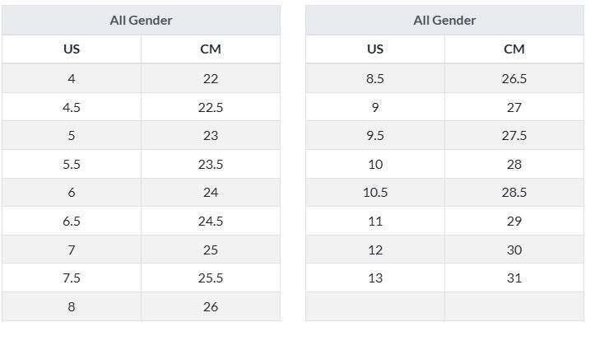This screenshot has height=350, width=590.
Task: Select US size 12 cell
Action: (x=375, y=250)
